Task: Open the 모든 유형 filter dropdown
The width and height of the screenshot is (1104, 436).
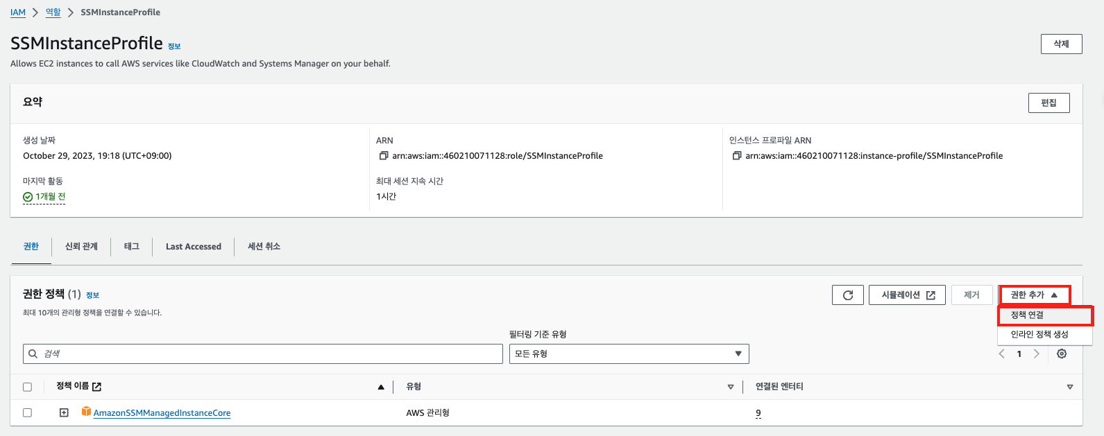Action: (629, 354)
